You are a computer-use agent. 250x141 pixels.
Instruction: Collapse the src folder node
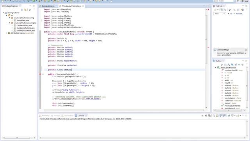(x=7, y=15)
